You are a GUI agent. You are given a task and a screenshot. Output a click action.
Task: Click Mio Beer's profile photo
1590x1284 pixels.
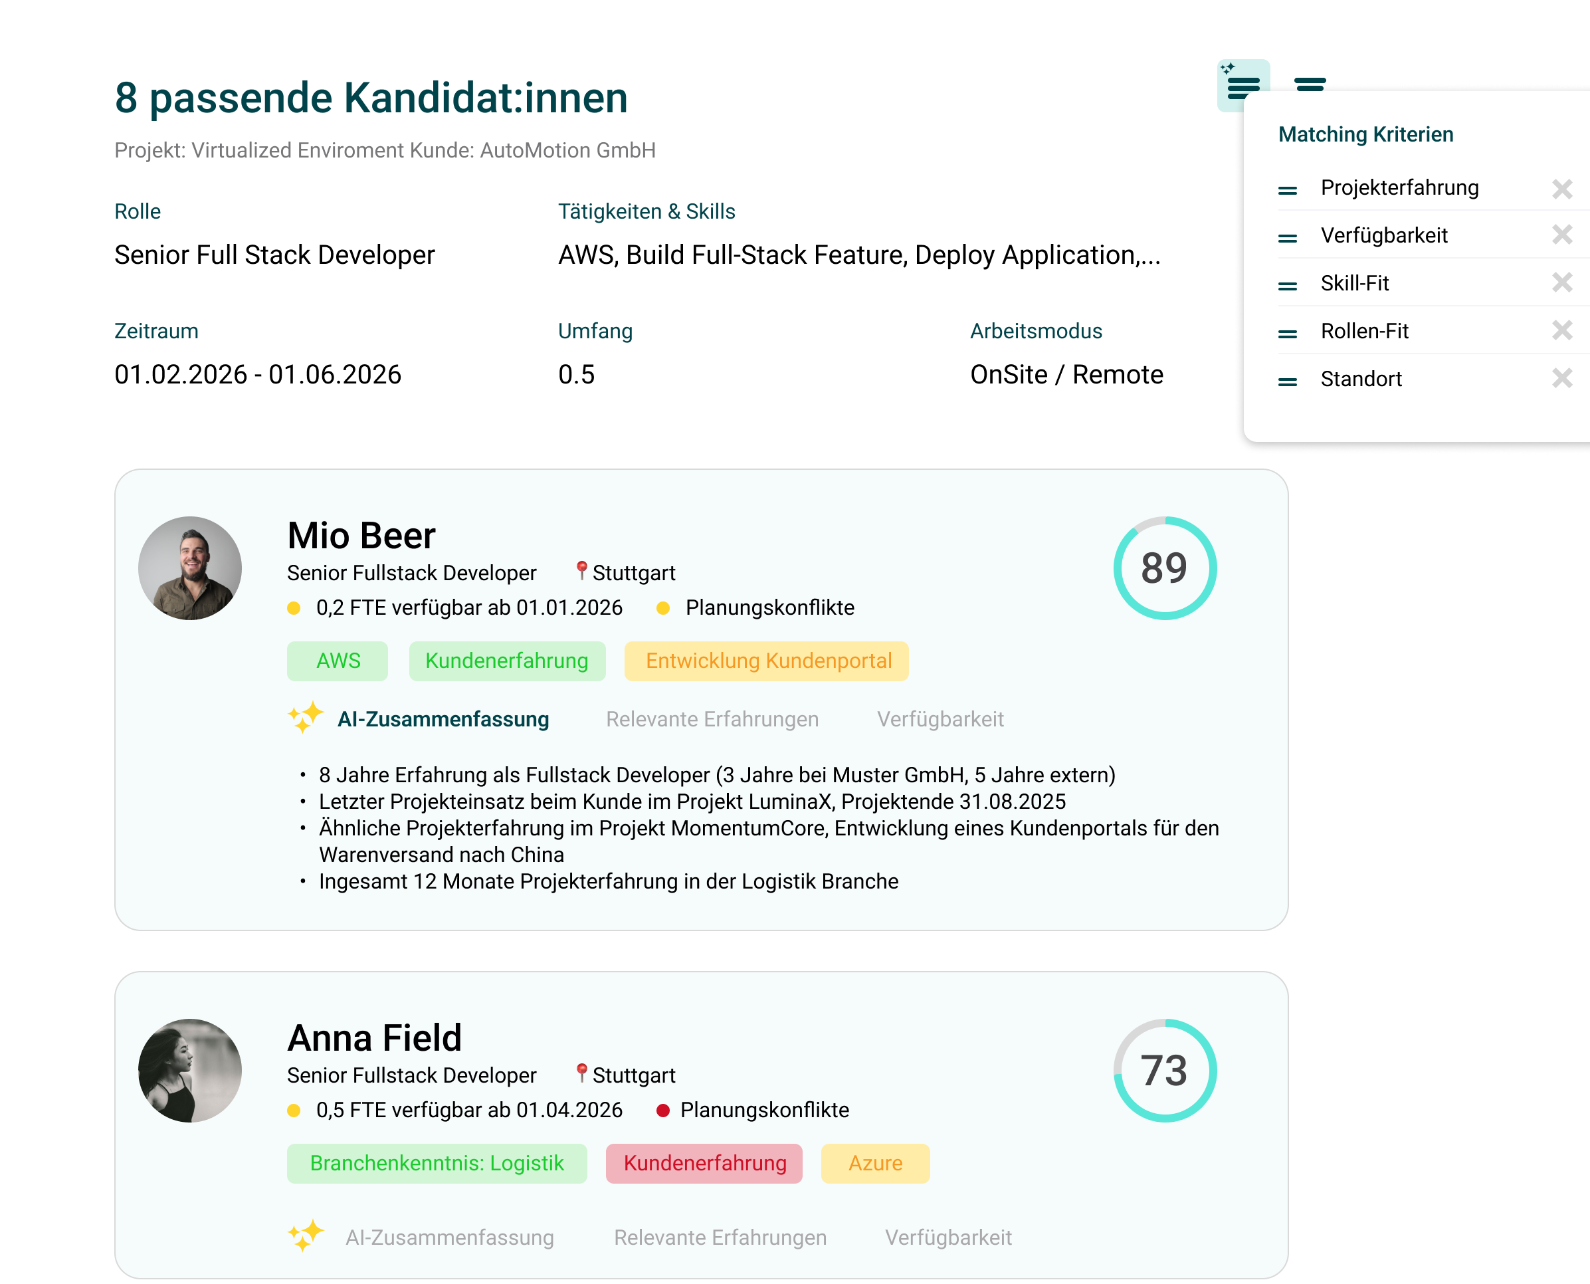click(x=190, y=568)
